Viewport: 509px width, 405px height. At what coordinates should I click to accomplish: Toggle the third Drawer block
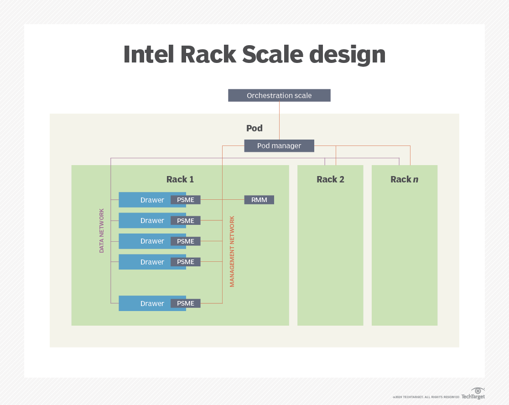point(146,241)
